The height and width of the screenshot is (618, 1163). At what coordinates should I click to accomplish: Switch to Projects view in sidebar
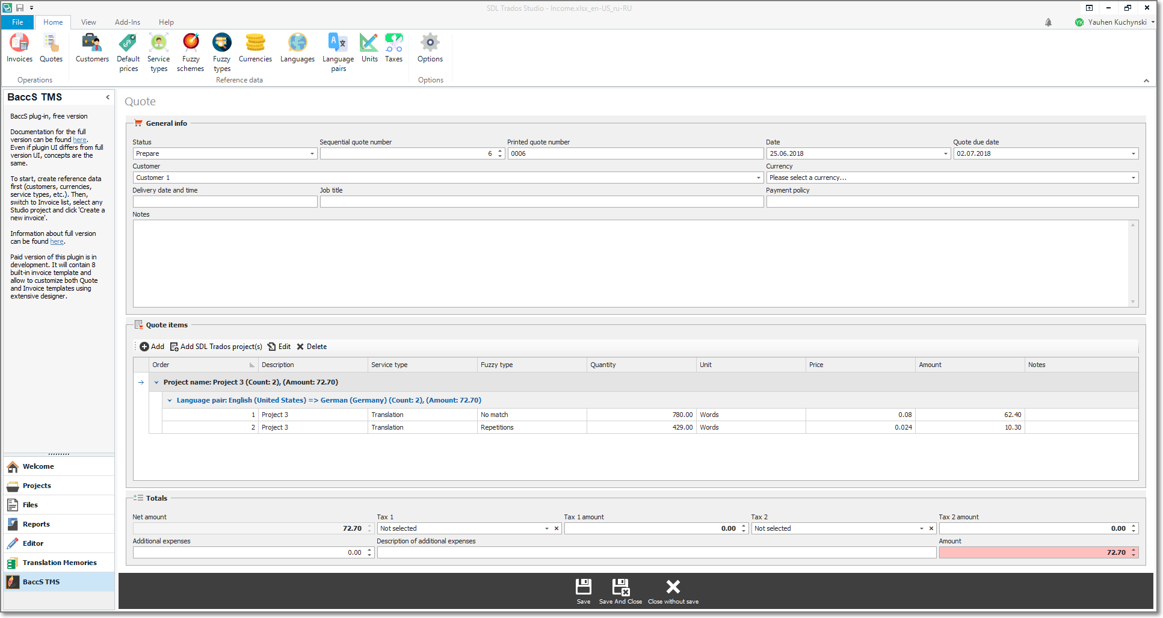(x=59, y=486)
